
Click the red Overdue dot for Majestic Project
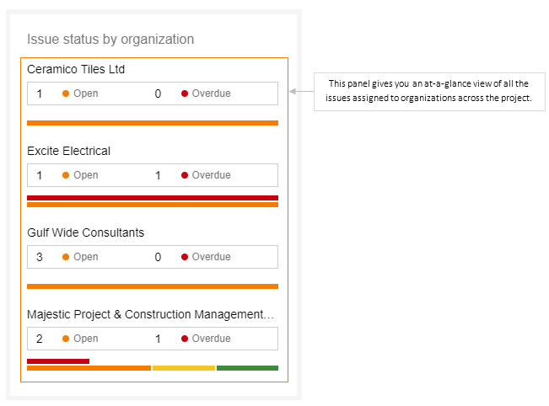[x=185, y=339]
